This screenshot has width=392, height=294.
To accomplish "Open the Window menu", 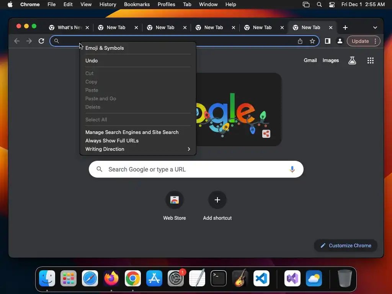I will 208,5.
